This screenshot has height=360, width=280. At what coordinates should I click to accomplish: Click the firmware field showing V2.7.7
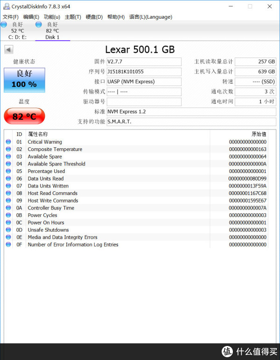click(x=144, y=62)
